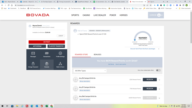Open FileZilla from the taskbar
The width and height of the screenshot is (192, 108).
(x=27, y=106)
